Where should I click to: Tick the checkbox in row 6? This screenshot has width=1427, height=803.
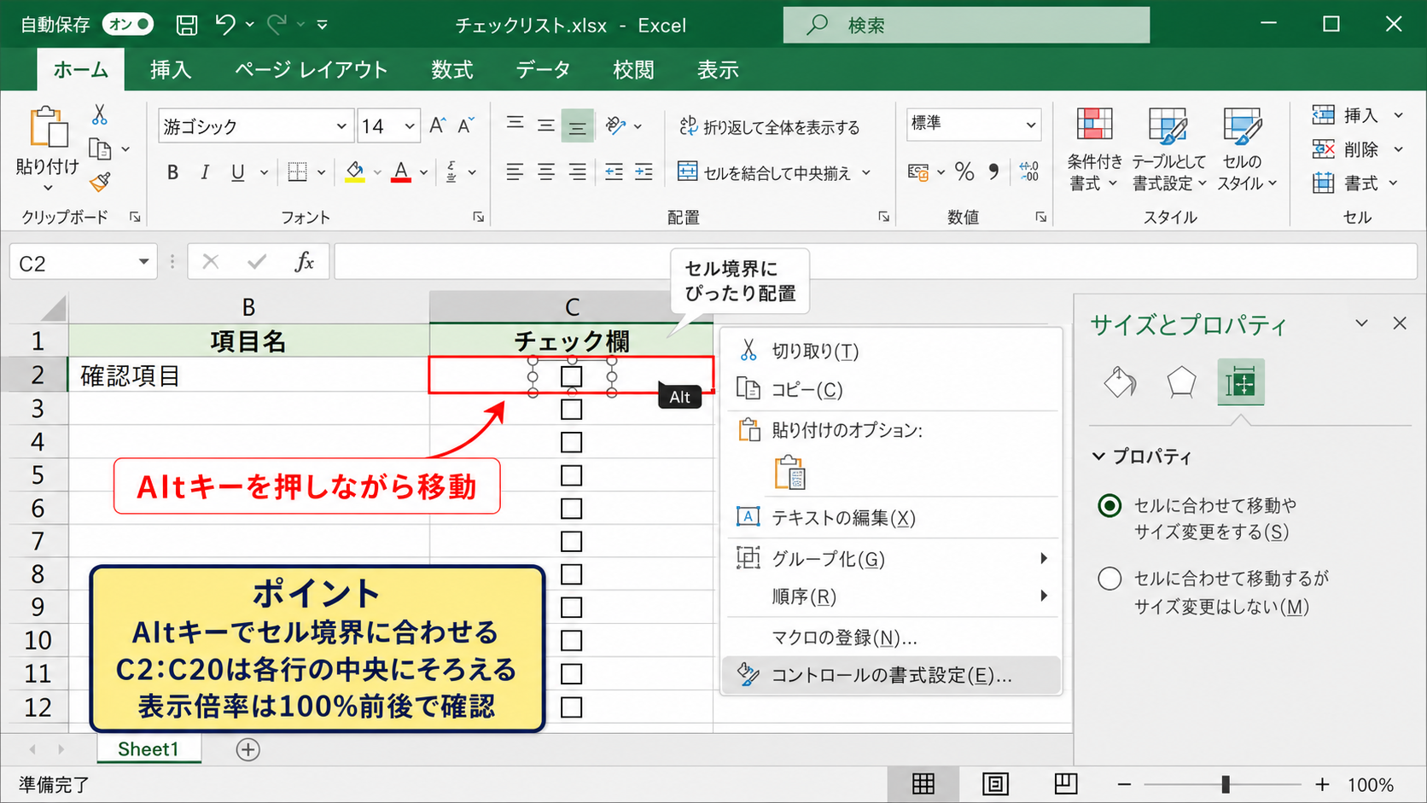point(571,509)
